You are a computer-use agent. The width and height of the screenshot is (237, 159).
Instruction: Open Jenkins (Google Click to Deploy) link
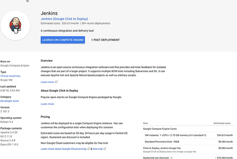[64, 19]
